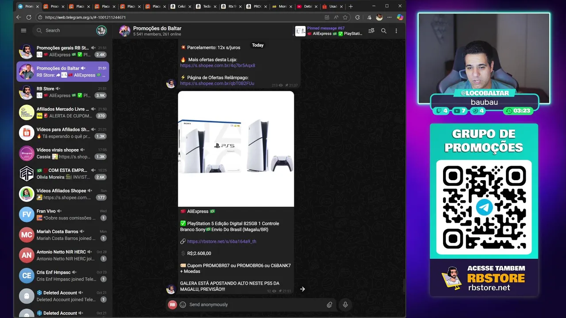Open the RB Store chat

point(63,92)
